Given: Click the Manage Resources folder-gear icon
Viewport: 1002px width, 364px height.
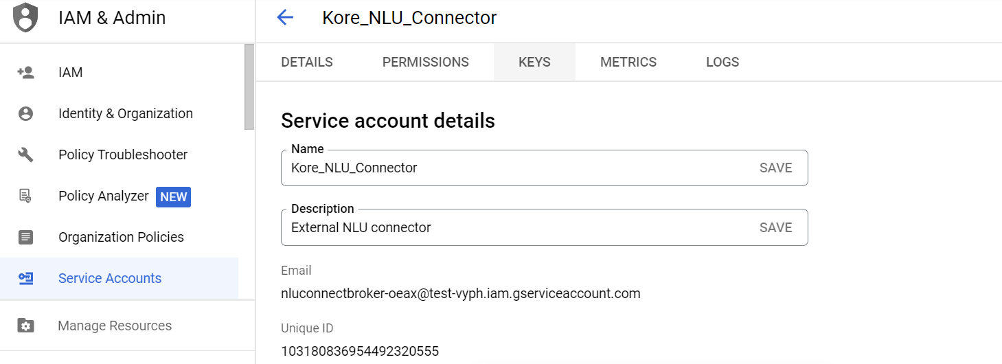Looking at the screenshot, I should 25,326.
